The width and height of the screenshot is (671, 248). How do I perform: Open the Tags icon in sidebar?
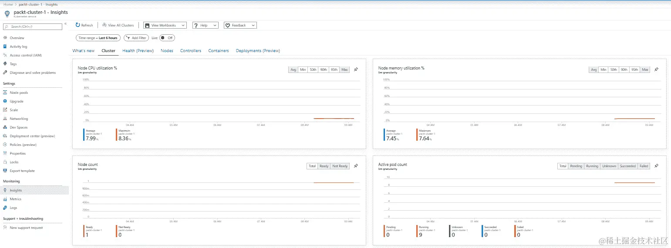click(5, 64)
